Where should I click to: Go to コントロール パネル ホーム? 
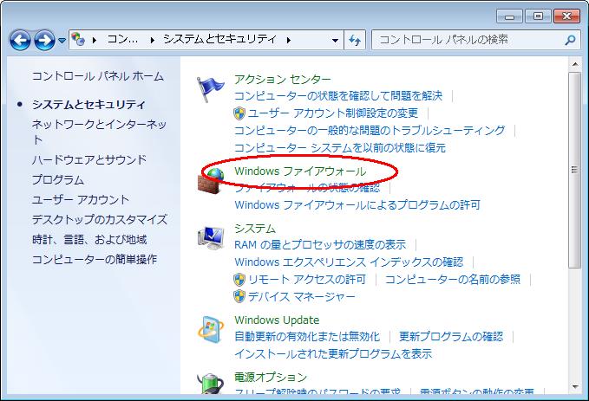click(97, 76)
